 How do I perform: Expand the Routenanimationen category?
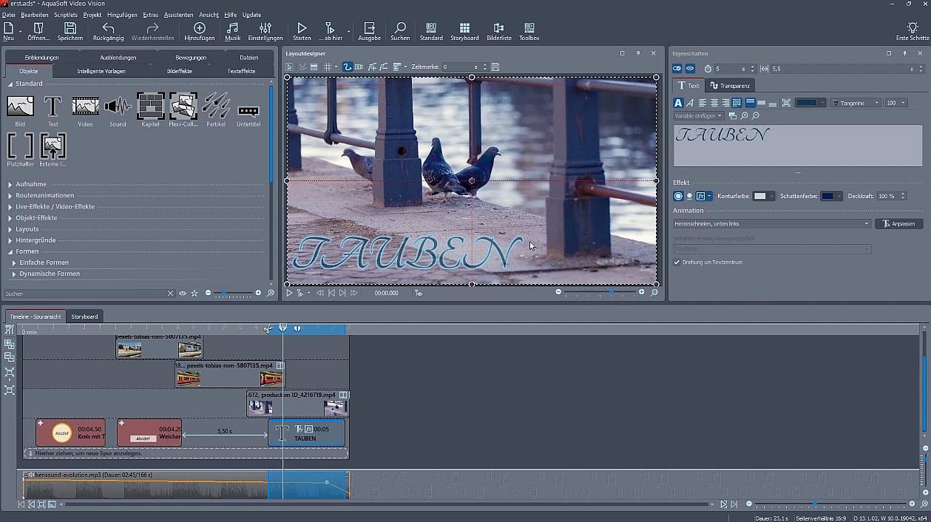click(44, 195)
